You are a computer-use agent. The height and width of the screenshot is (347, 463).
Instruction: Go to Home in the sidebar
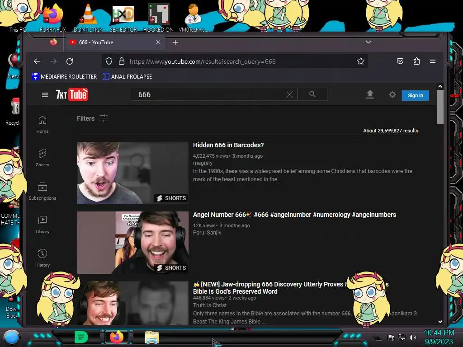pos(42,125)
